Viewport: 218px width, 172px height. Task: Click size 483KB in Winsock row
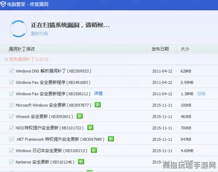pos(186,117)
